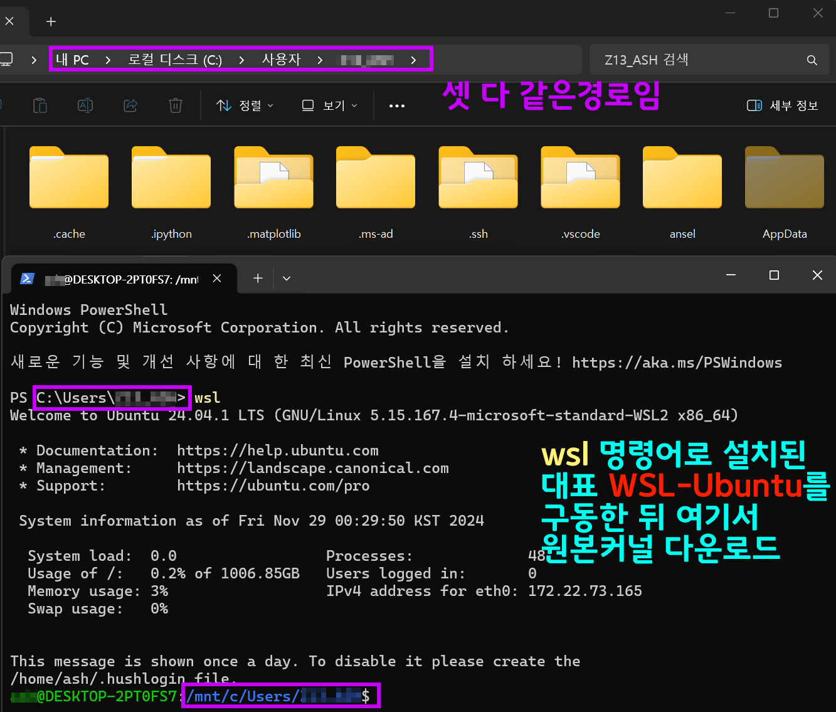Click the IPv4 address 172.22.73.165
Screen dimensions: 836x712
point(585,591)
